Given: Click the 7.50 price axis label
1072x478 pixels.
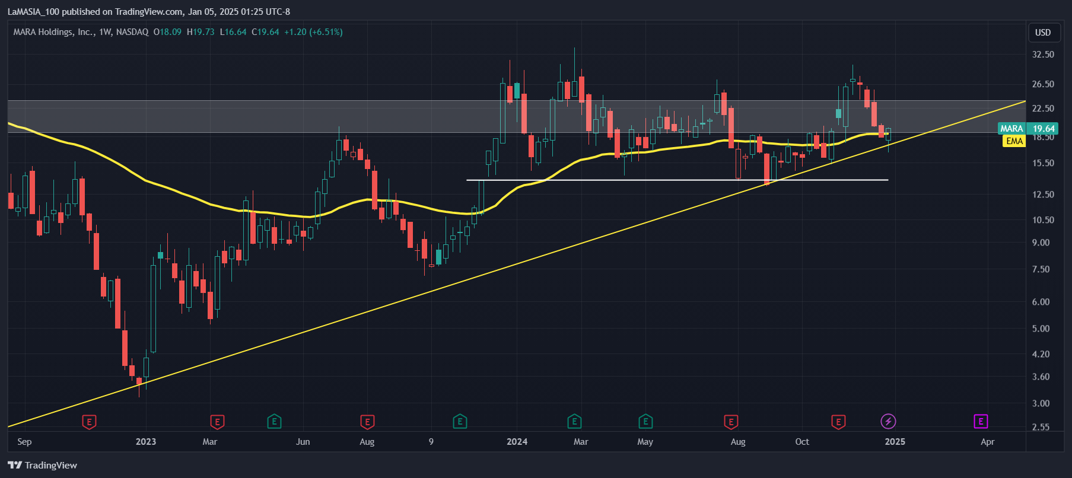Looking at the screenshot, I should pos(1041,269).
